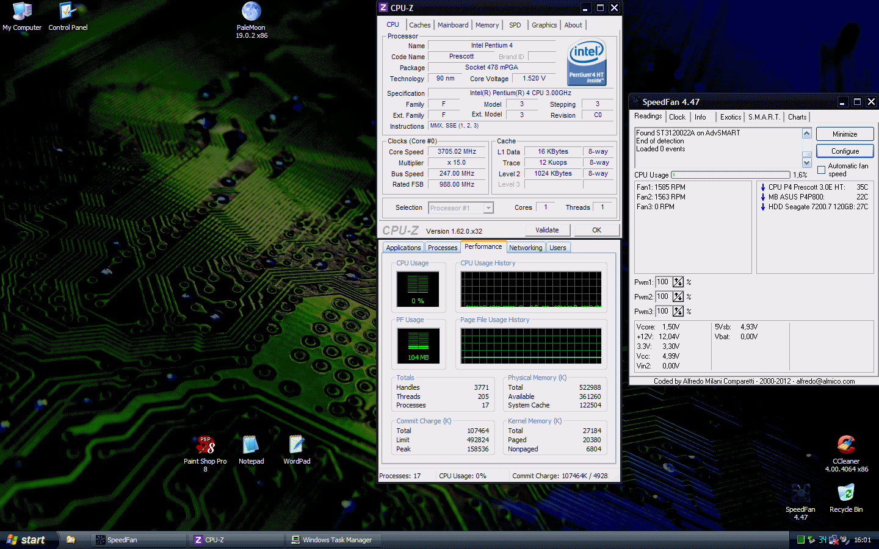The height and width of the screenshot is (549, 879).
Task: Click the SpeedFan CPU Usage progress bar
Action: point(730,175)
